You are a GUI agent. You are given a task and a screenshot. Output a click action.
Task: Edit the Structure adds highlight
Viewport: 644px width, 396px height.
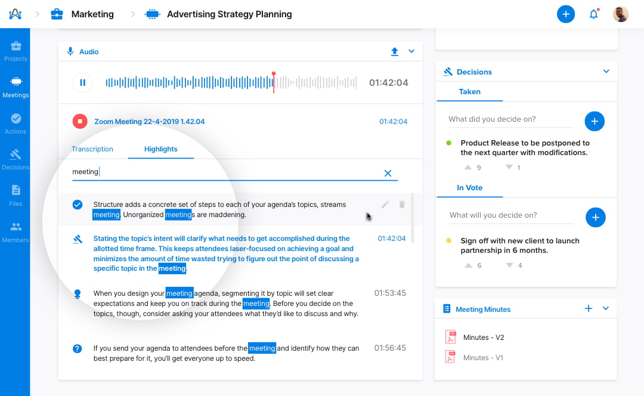tap(385, 205)
